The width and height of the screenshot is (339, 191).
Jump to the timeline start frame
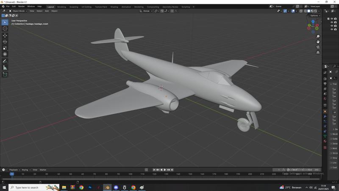(x=154, y=170)
